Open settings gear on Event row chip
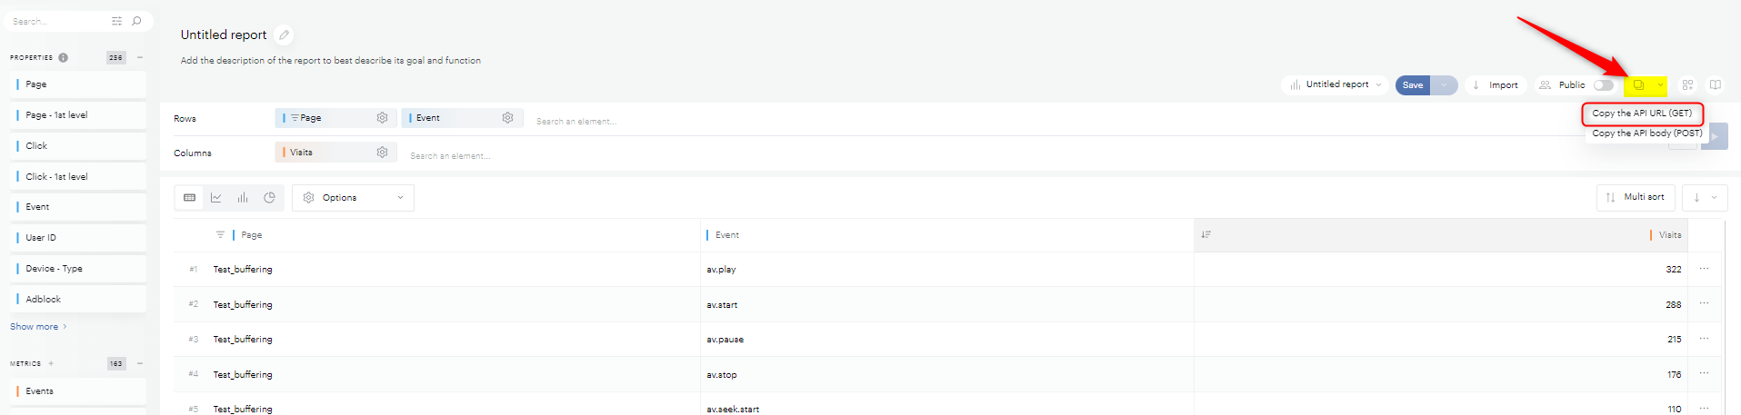 tap(507, 118)
